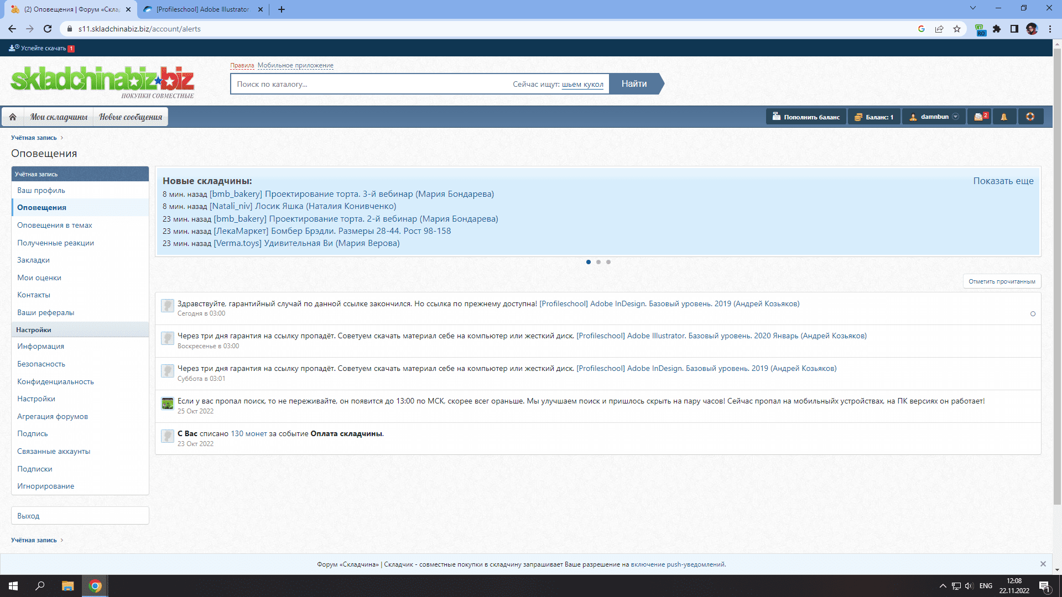Dismiss push-notification banner with X
Viewport: 1062px width, 597px height.
tap(1043, 564)
